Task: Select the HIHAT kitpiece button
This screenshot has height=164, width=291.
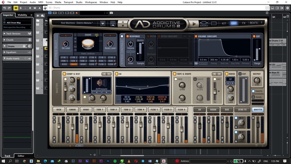Action: pos(83,64)
